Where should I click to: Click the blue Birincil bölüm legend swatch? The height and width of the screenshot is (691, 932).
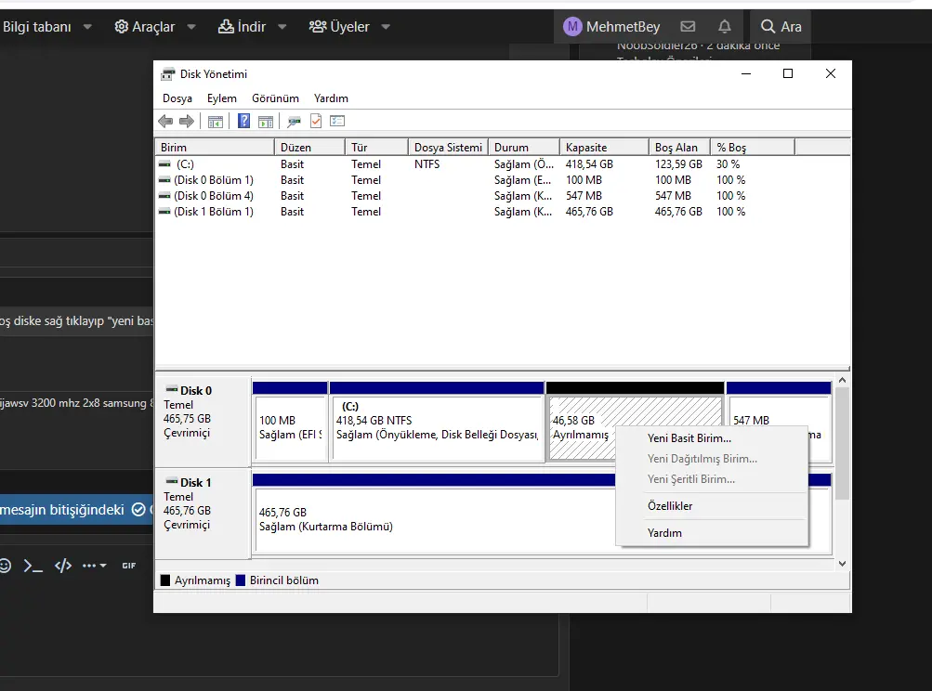point(240,580)
